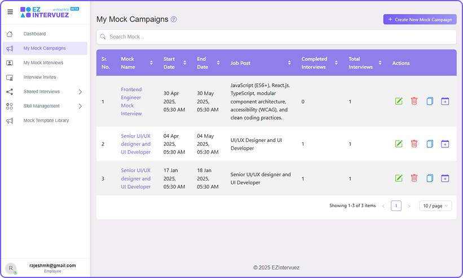The width and height of the screenshot is (463, 278).
Task: Open Mock Template Library
Action: pos(45,120)
